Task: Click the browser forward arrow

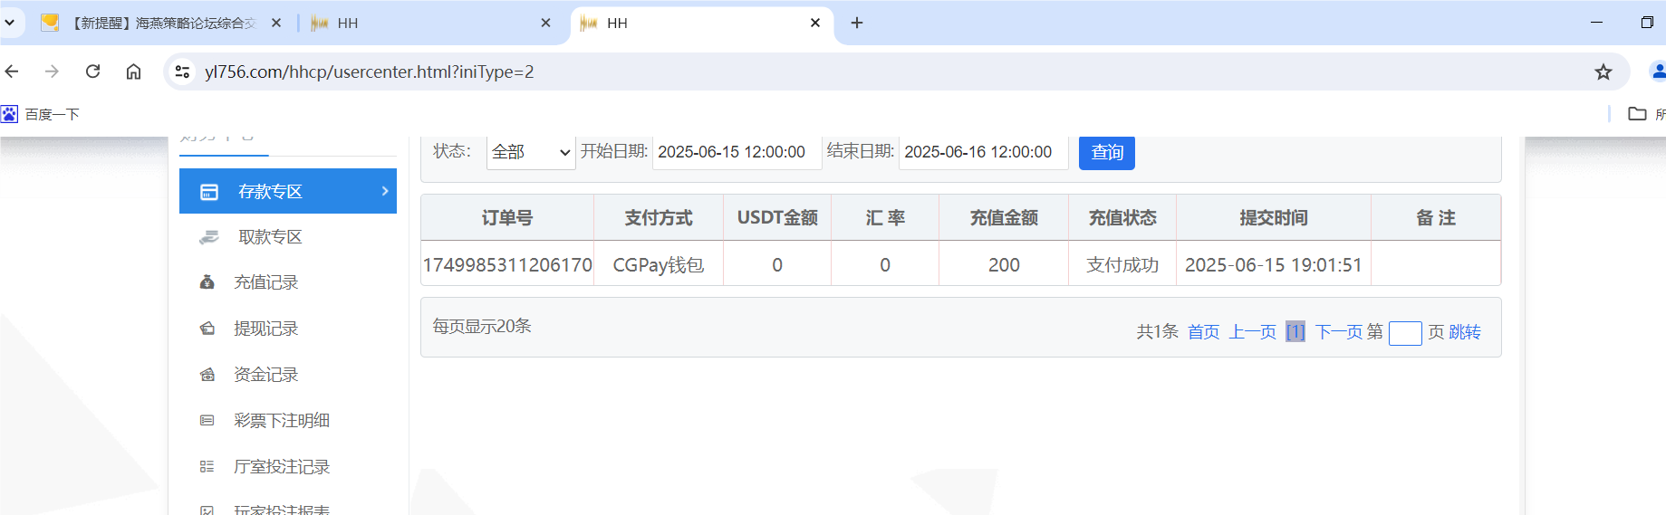Action: click(x=52, y=72)
